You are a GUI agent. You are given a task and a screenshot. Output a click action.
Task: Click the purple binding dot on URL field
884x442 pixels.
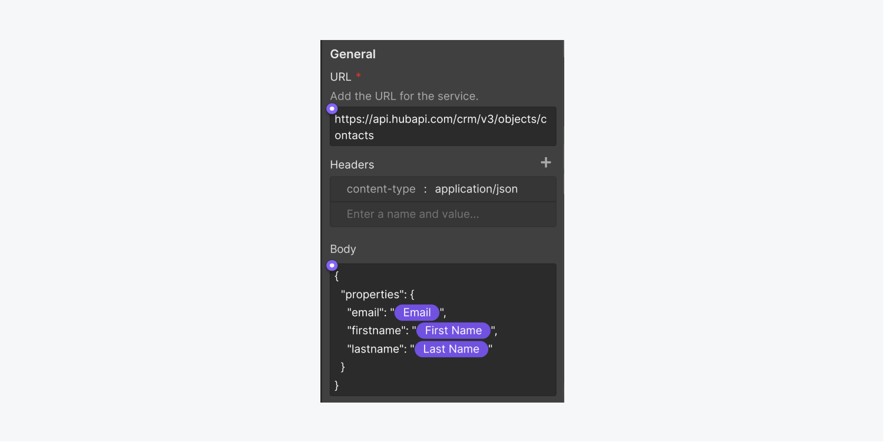point(332,108)
